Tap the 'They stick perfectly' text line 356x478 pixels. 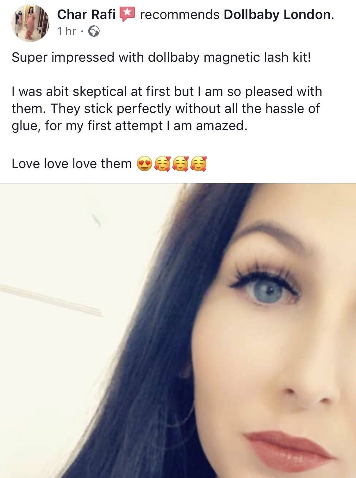166,109
